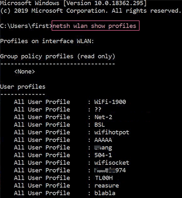Screen dimensions: 182x198
Task: Select the profile name 'TL00H'
Action: (x=104, y=178)
